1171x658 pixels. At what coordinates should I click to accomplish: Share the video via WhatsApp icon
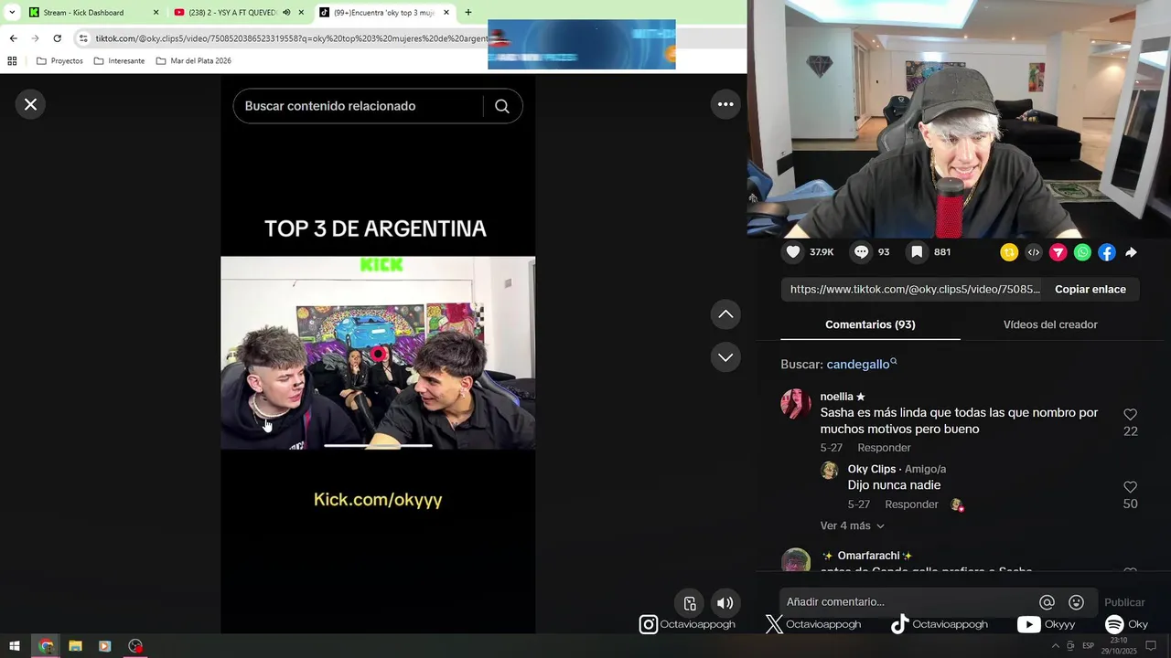(1082, 252)
